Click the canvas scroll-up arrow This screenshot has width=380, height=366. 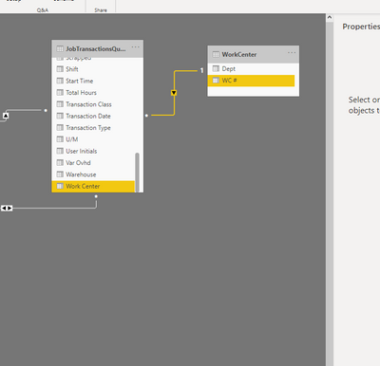(330, 17)
